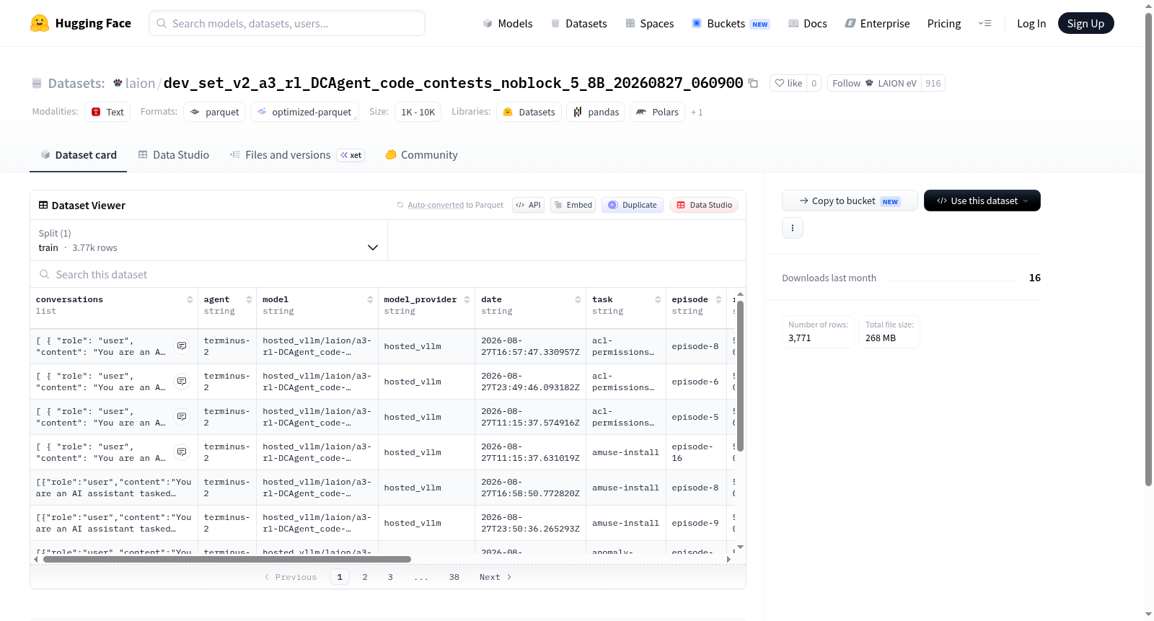
Task: Like this dataset with the heart button
Action: tap(788, 83)
